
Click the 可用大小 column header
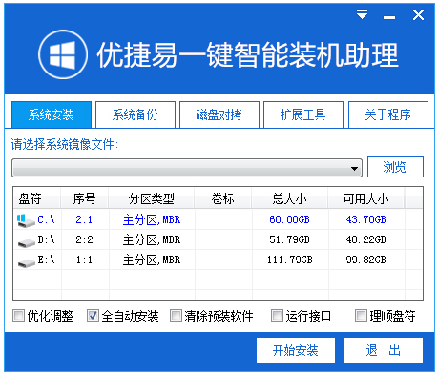click(366, 198)
